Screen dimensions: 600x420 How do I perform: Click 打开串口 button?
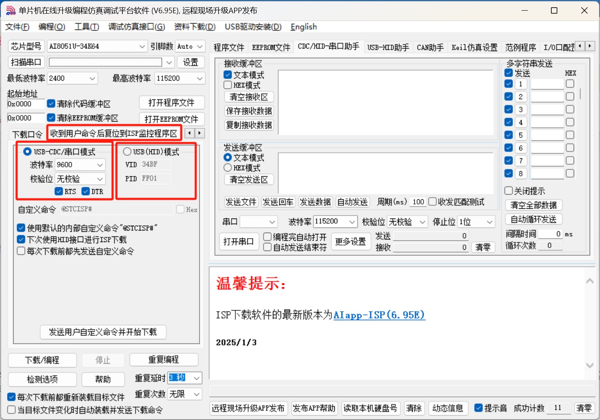point(238,242)
